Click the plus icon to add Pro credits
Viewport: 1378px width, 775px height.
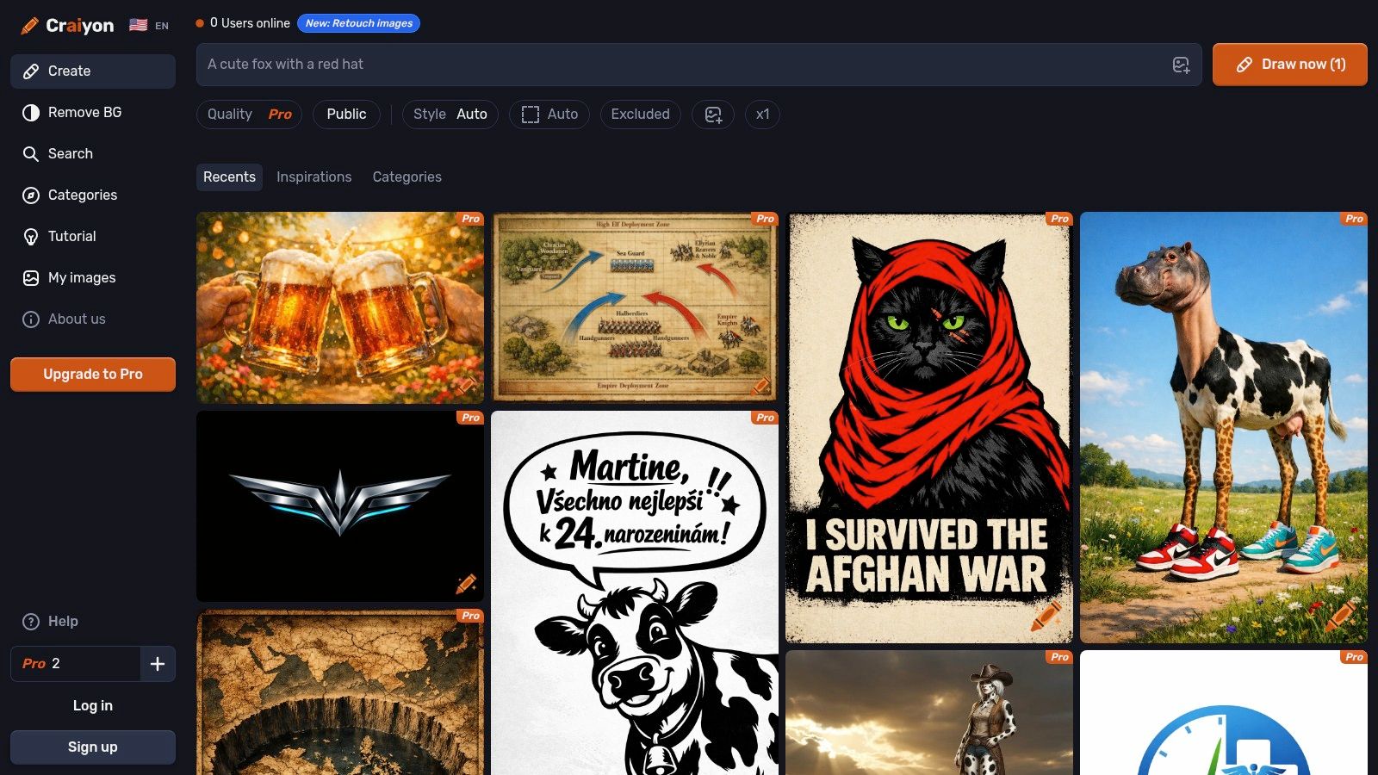pyautogui.click(x=158, y=664)
